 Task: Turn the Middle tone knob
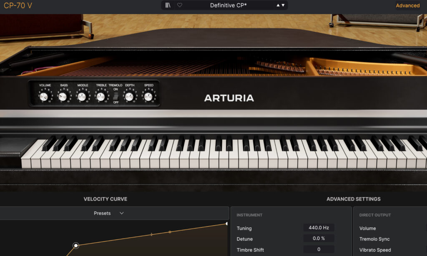click(81, 96)
